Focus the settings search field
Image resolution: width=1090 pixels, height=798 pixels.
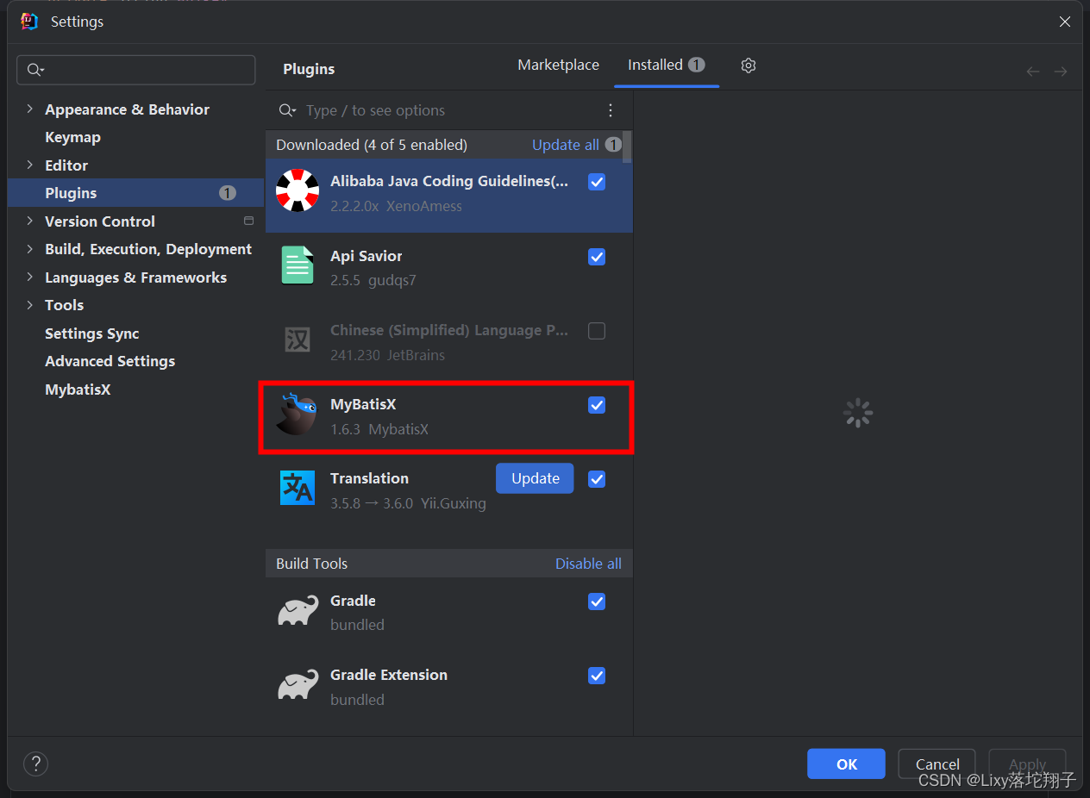coord(136,70)
